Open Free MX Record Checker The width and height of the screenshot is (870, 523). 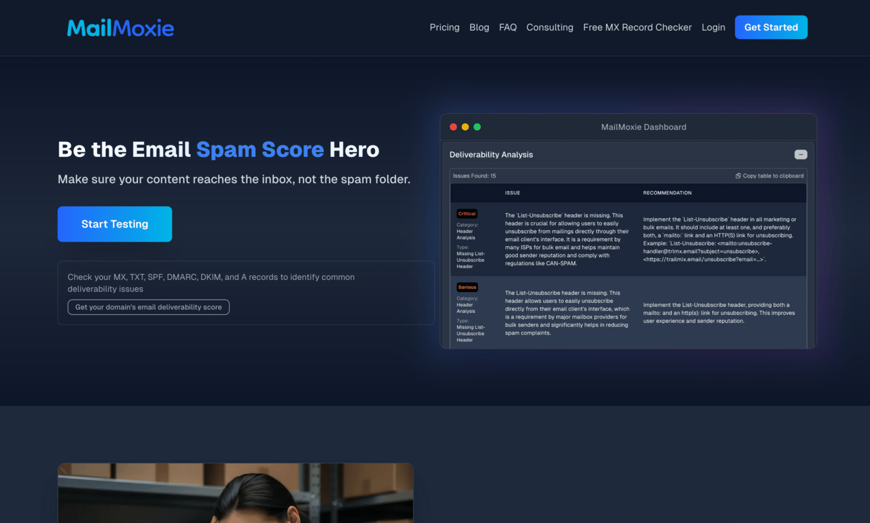[637, 28]
